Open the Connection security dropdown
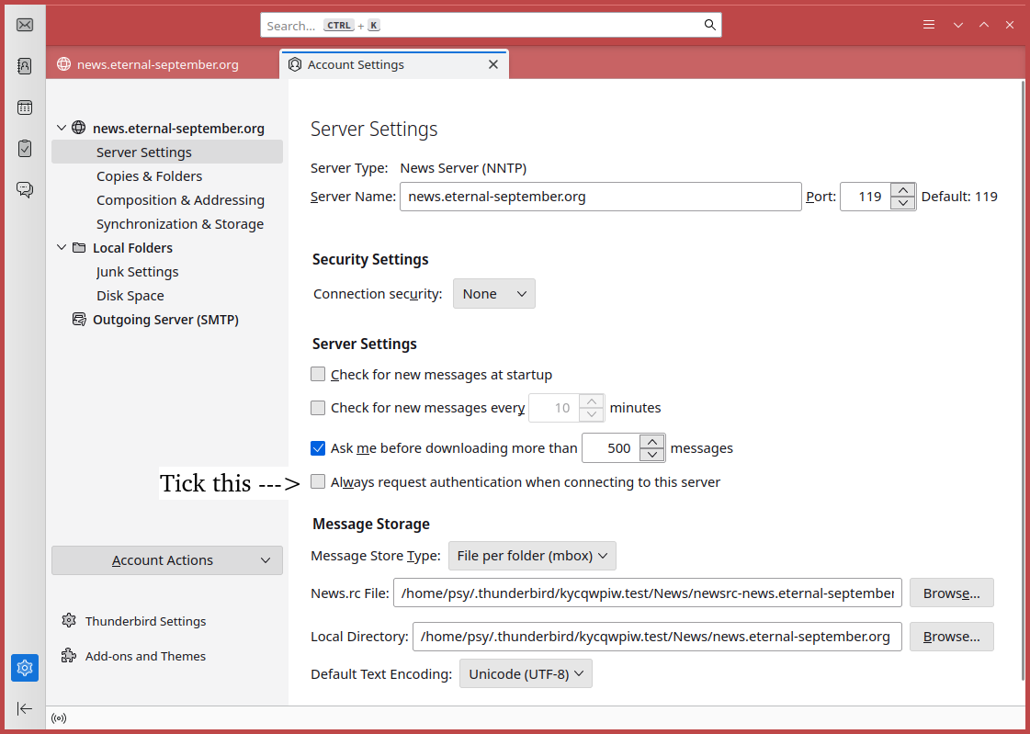1030x734 pixels. coord(493,294)
